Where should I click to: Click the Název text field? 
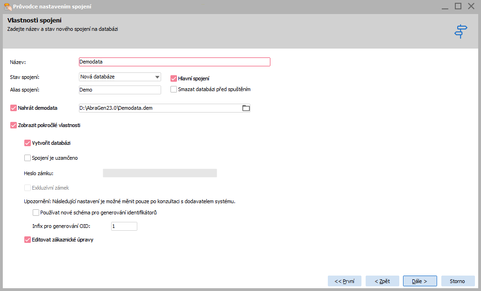[174, 62]
